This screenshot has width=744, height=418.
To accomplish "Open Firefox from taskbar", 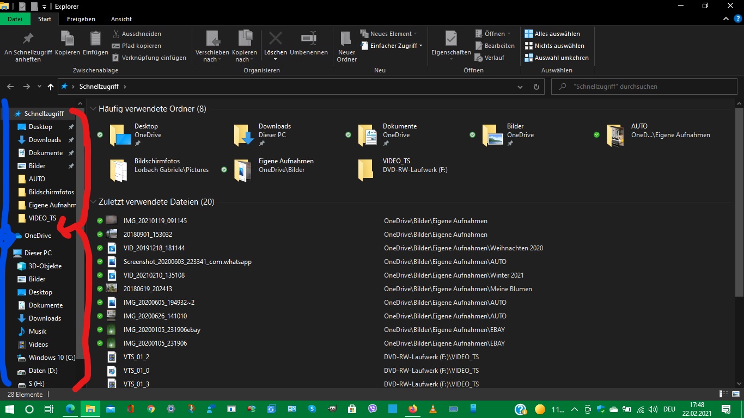I will 412,409.
